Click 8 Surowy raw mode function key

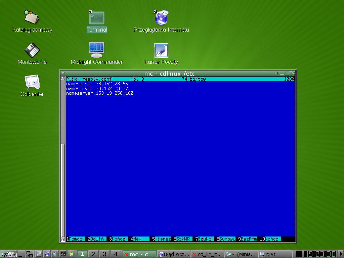[226, 239]
